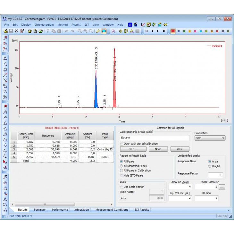This screenshot has height=234, width=234.
Task: Click the blue square icon beside Help menu
Action: click(x=130, y=25)
